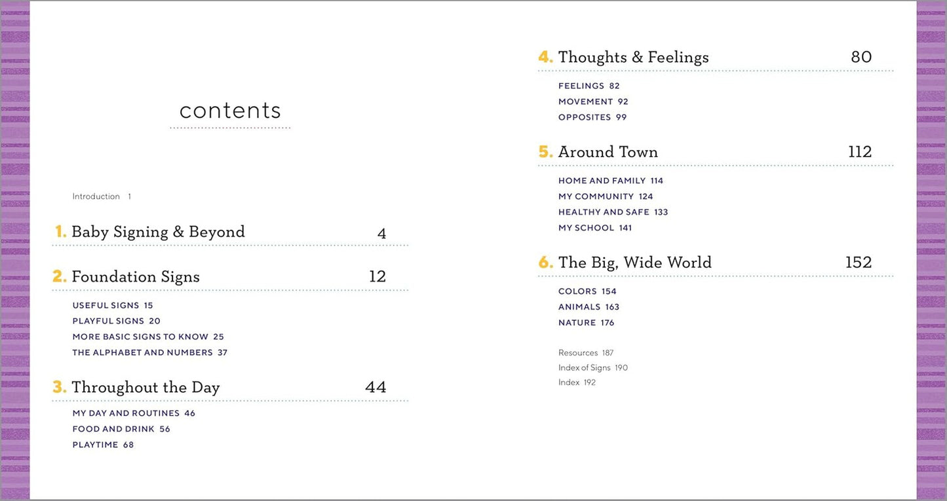Open chapter 3 Throughout the Day

145,388
